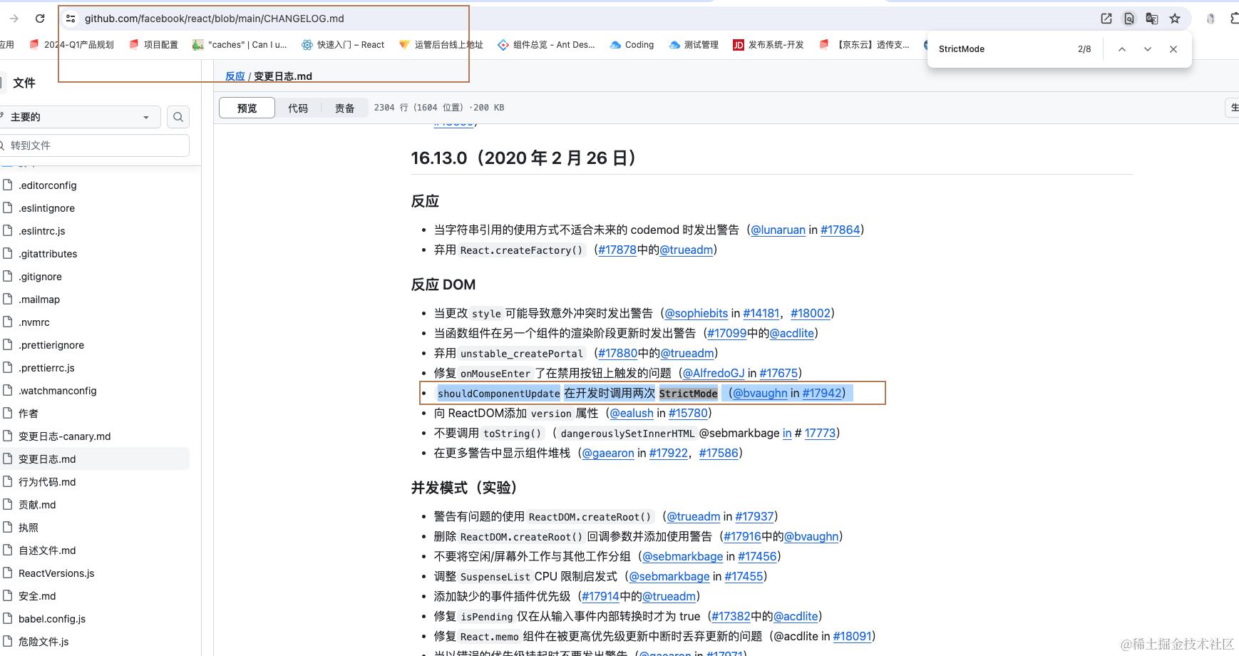1239x656 pixels.
Task: Open 贡献.md in the file tree
Action: coord(37,505)
